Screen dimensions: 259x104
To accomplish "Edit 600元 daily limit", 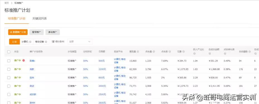I will point(101,78).
